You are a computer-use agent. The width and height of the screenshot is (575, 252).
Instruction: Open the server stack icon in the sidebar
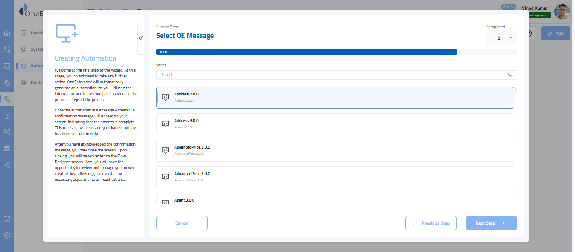pos(7,148)
